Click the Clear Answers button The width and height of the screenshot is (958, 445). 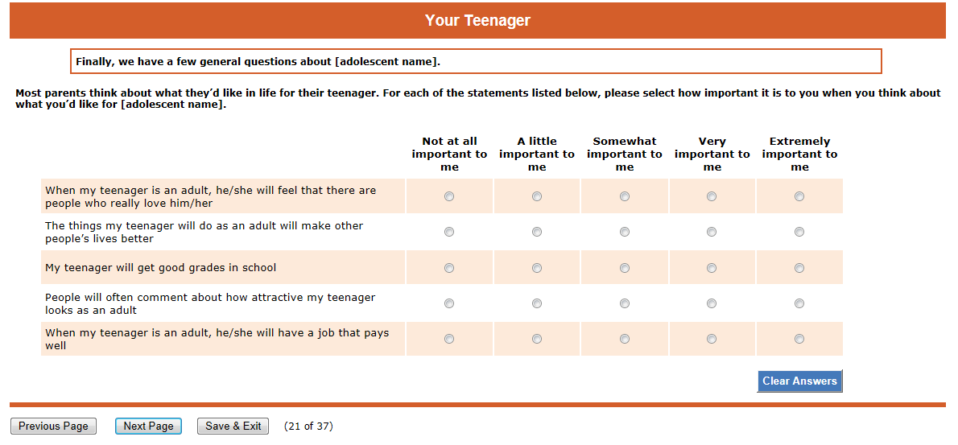(799, 381)
